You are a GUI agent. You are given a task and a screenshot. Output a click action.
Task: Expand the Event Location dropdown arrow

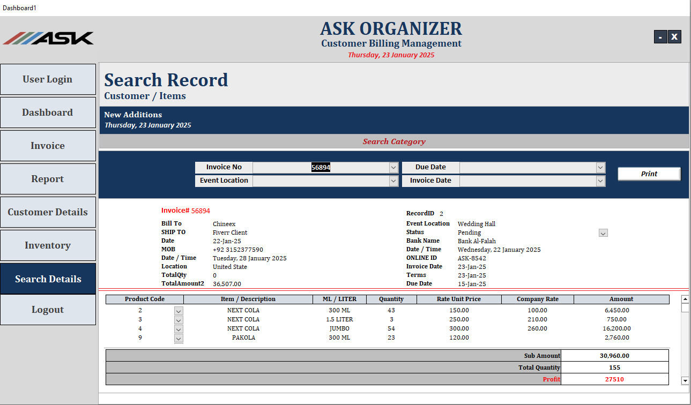pyautogui.click(x=393, y=181)
